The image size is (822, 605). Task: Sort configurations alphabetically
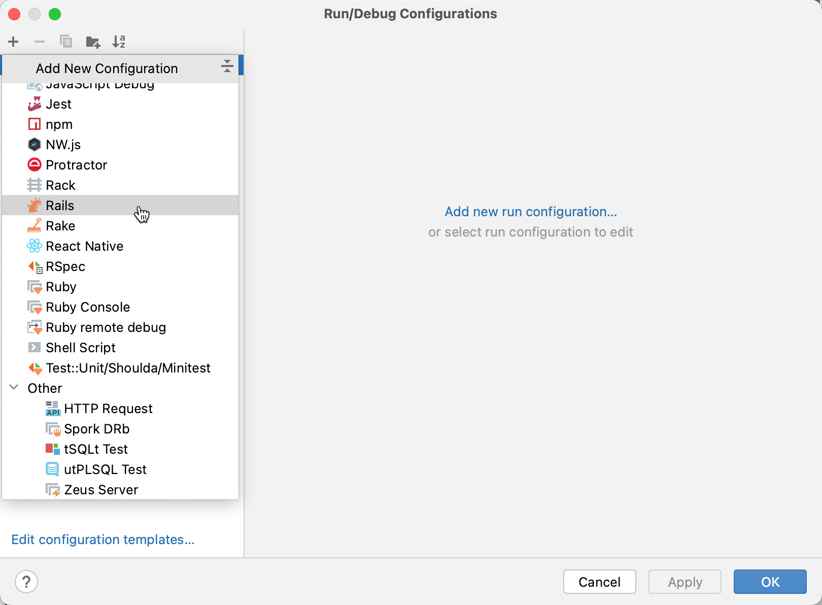point(119,42)
